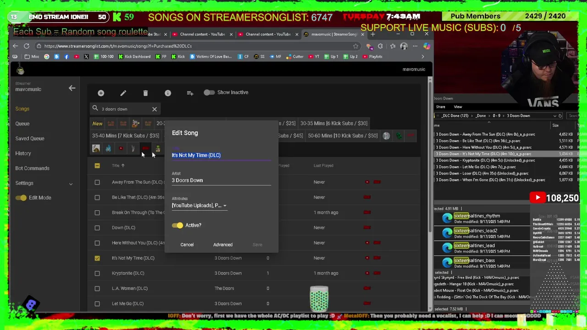Viewport: 587px width, 330px height.
Task: Uncheck the It's Not My Time checkbox
Action: tap(97, 258)
